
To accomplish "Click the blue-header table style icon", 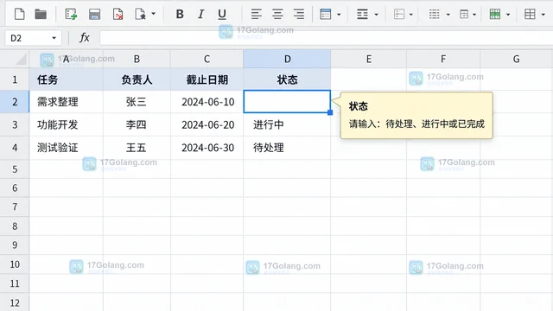I will click(x=325, y=14).
